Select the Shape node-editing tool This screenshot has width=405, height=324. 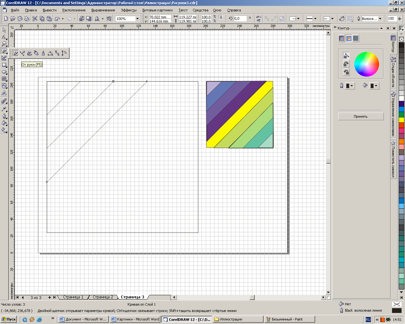coord(4,37)
